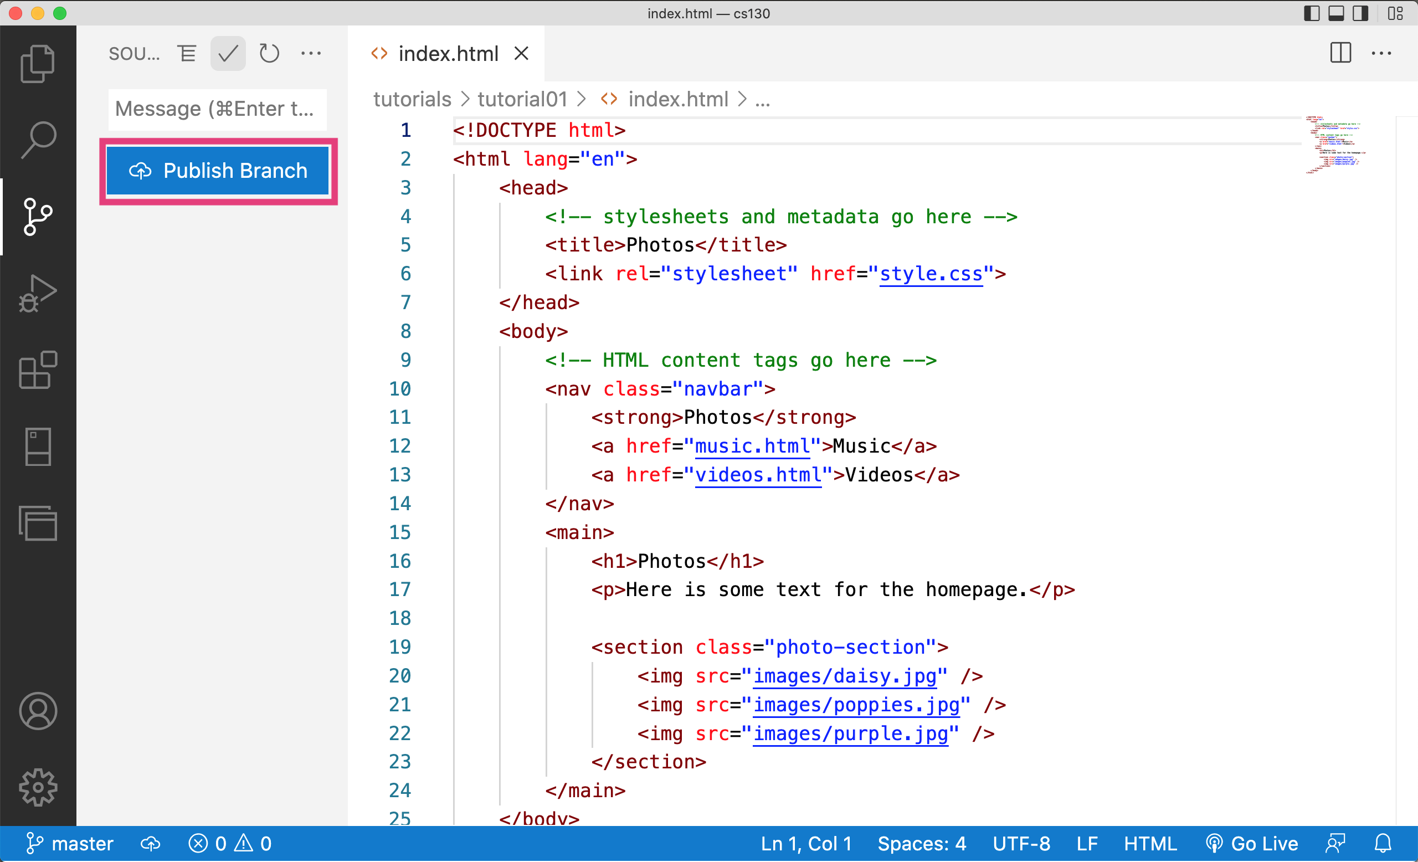Select the index.html editor tab
Screen dimensions: 1418x862
click(x=448, y=54)
